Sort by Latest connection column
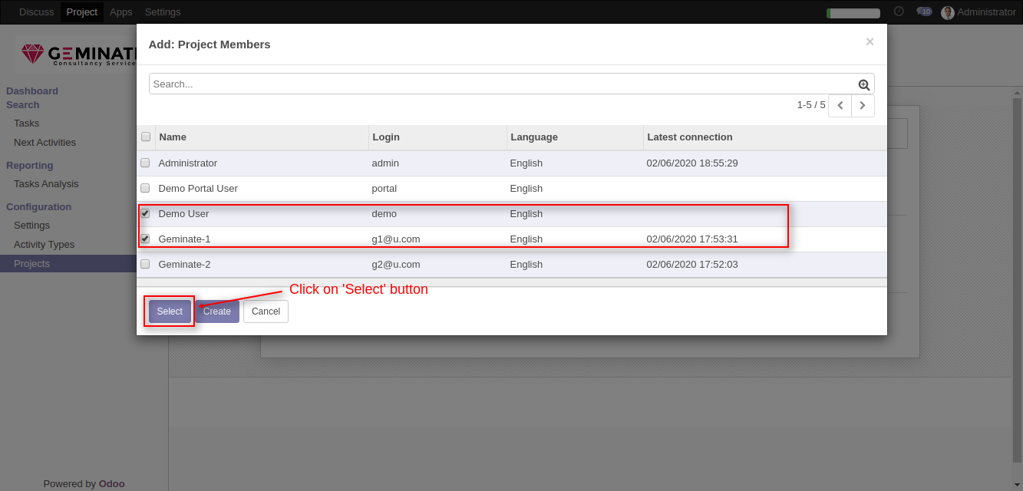This screenshot has height=491, width=1023. pos(690,137)
